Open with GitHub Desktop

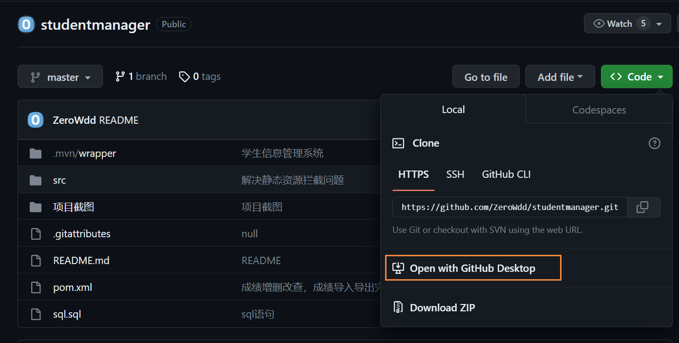click(x=473, y=268)
